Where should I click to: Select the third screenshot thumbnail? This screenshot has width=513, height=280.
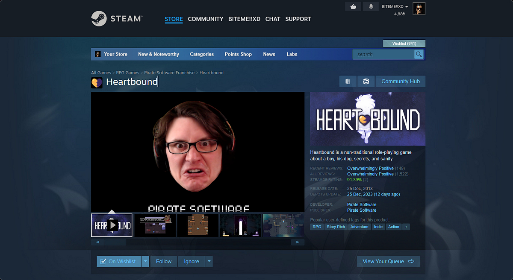tap(198, 225)
